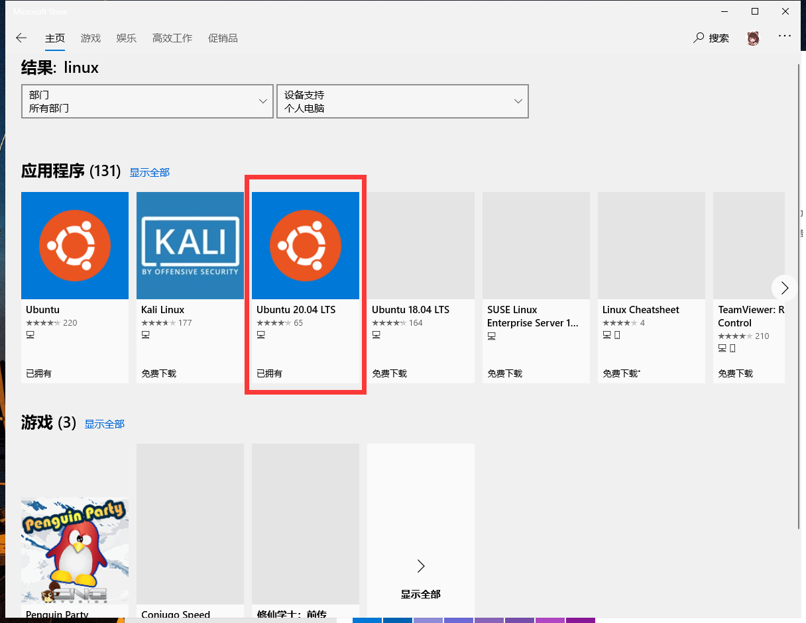Click 显示全部 link next to 应用程序
Viewport: 806px width, 623px height.
pyautogui.click(x=149, y=172)
